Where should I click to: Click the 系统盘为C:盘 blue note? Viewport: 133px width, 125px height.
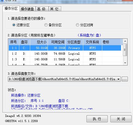pyautogui.click(x=89, y=35)
